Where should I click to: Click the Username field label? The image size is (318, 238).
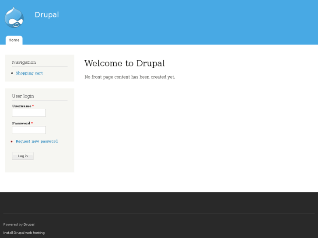click(22, 106)
